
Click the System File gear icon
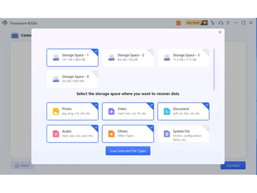(167, 134)
